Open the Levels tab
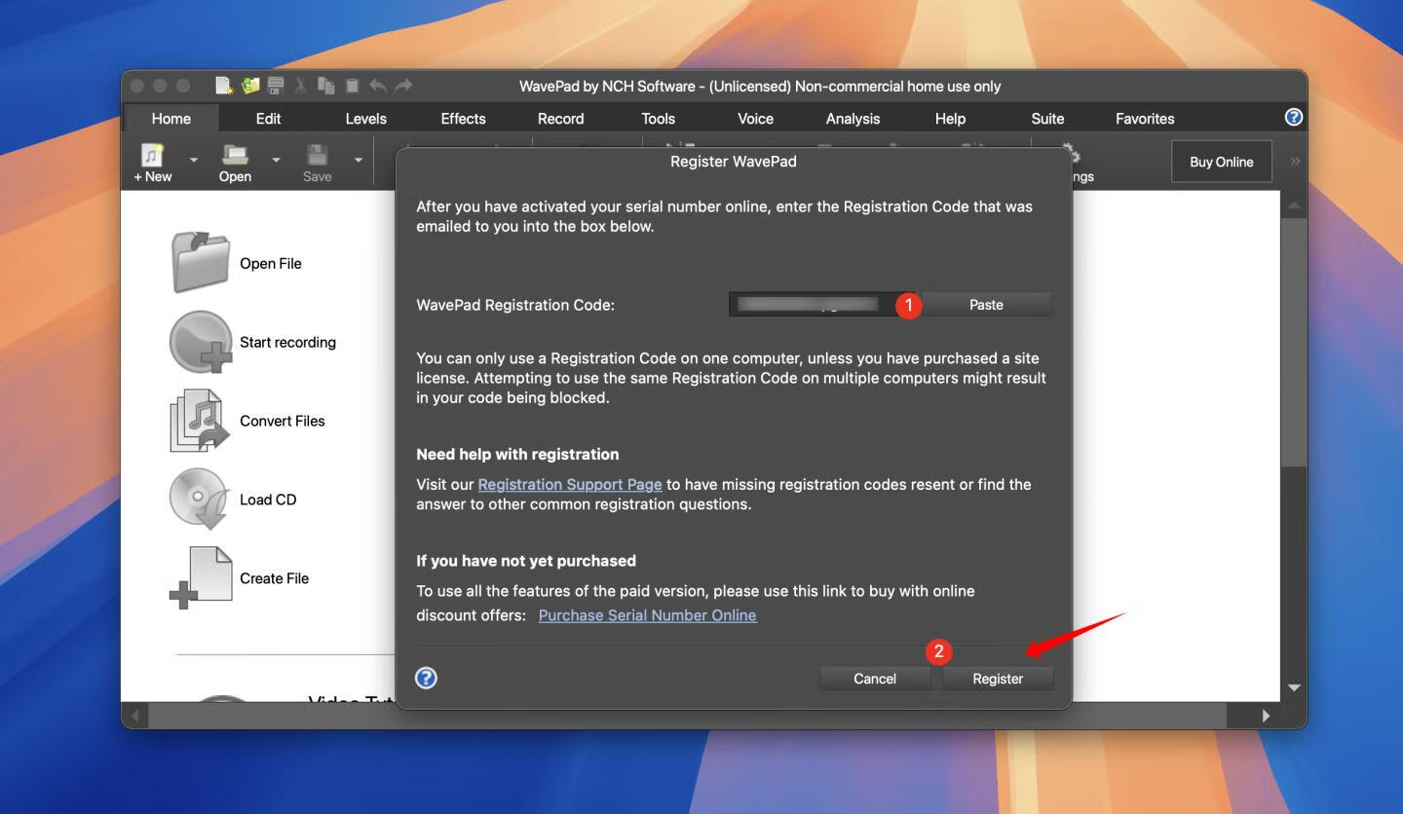 pos(365,119)
